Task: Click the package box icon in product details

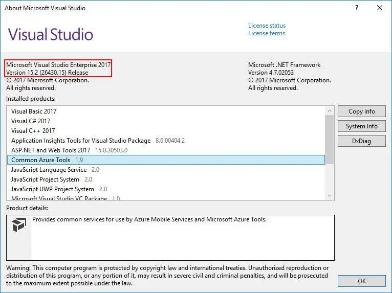Action: (19, 224)
